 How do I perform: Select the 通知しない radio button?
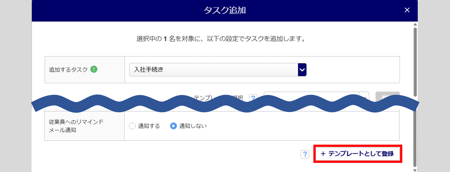pos(173,126)
